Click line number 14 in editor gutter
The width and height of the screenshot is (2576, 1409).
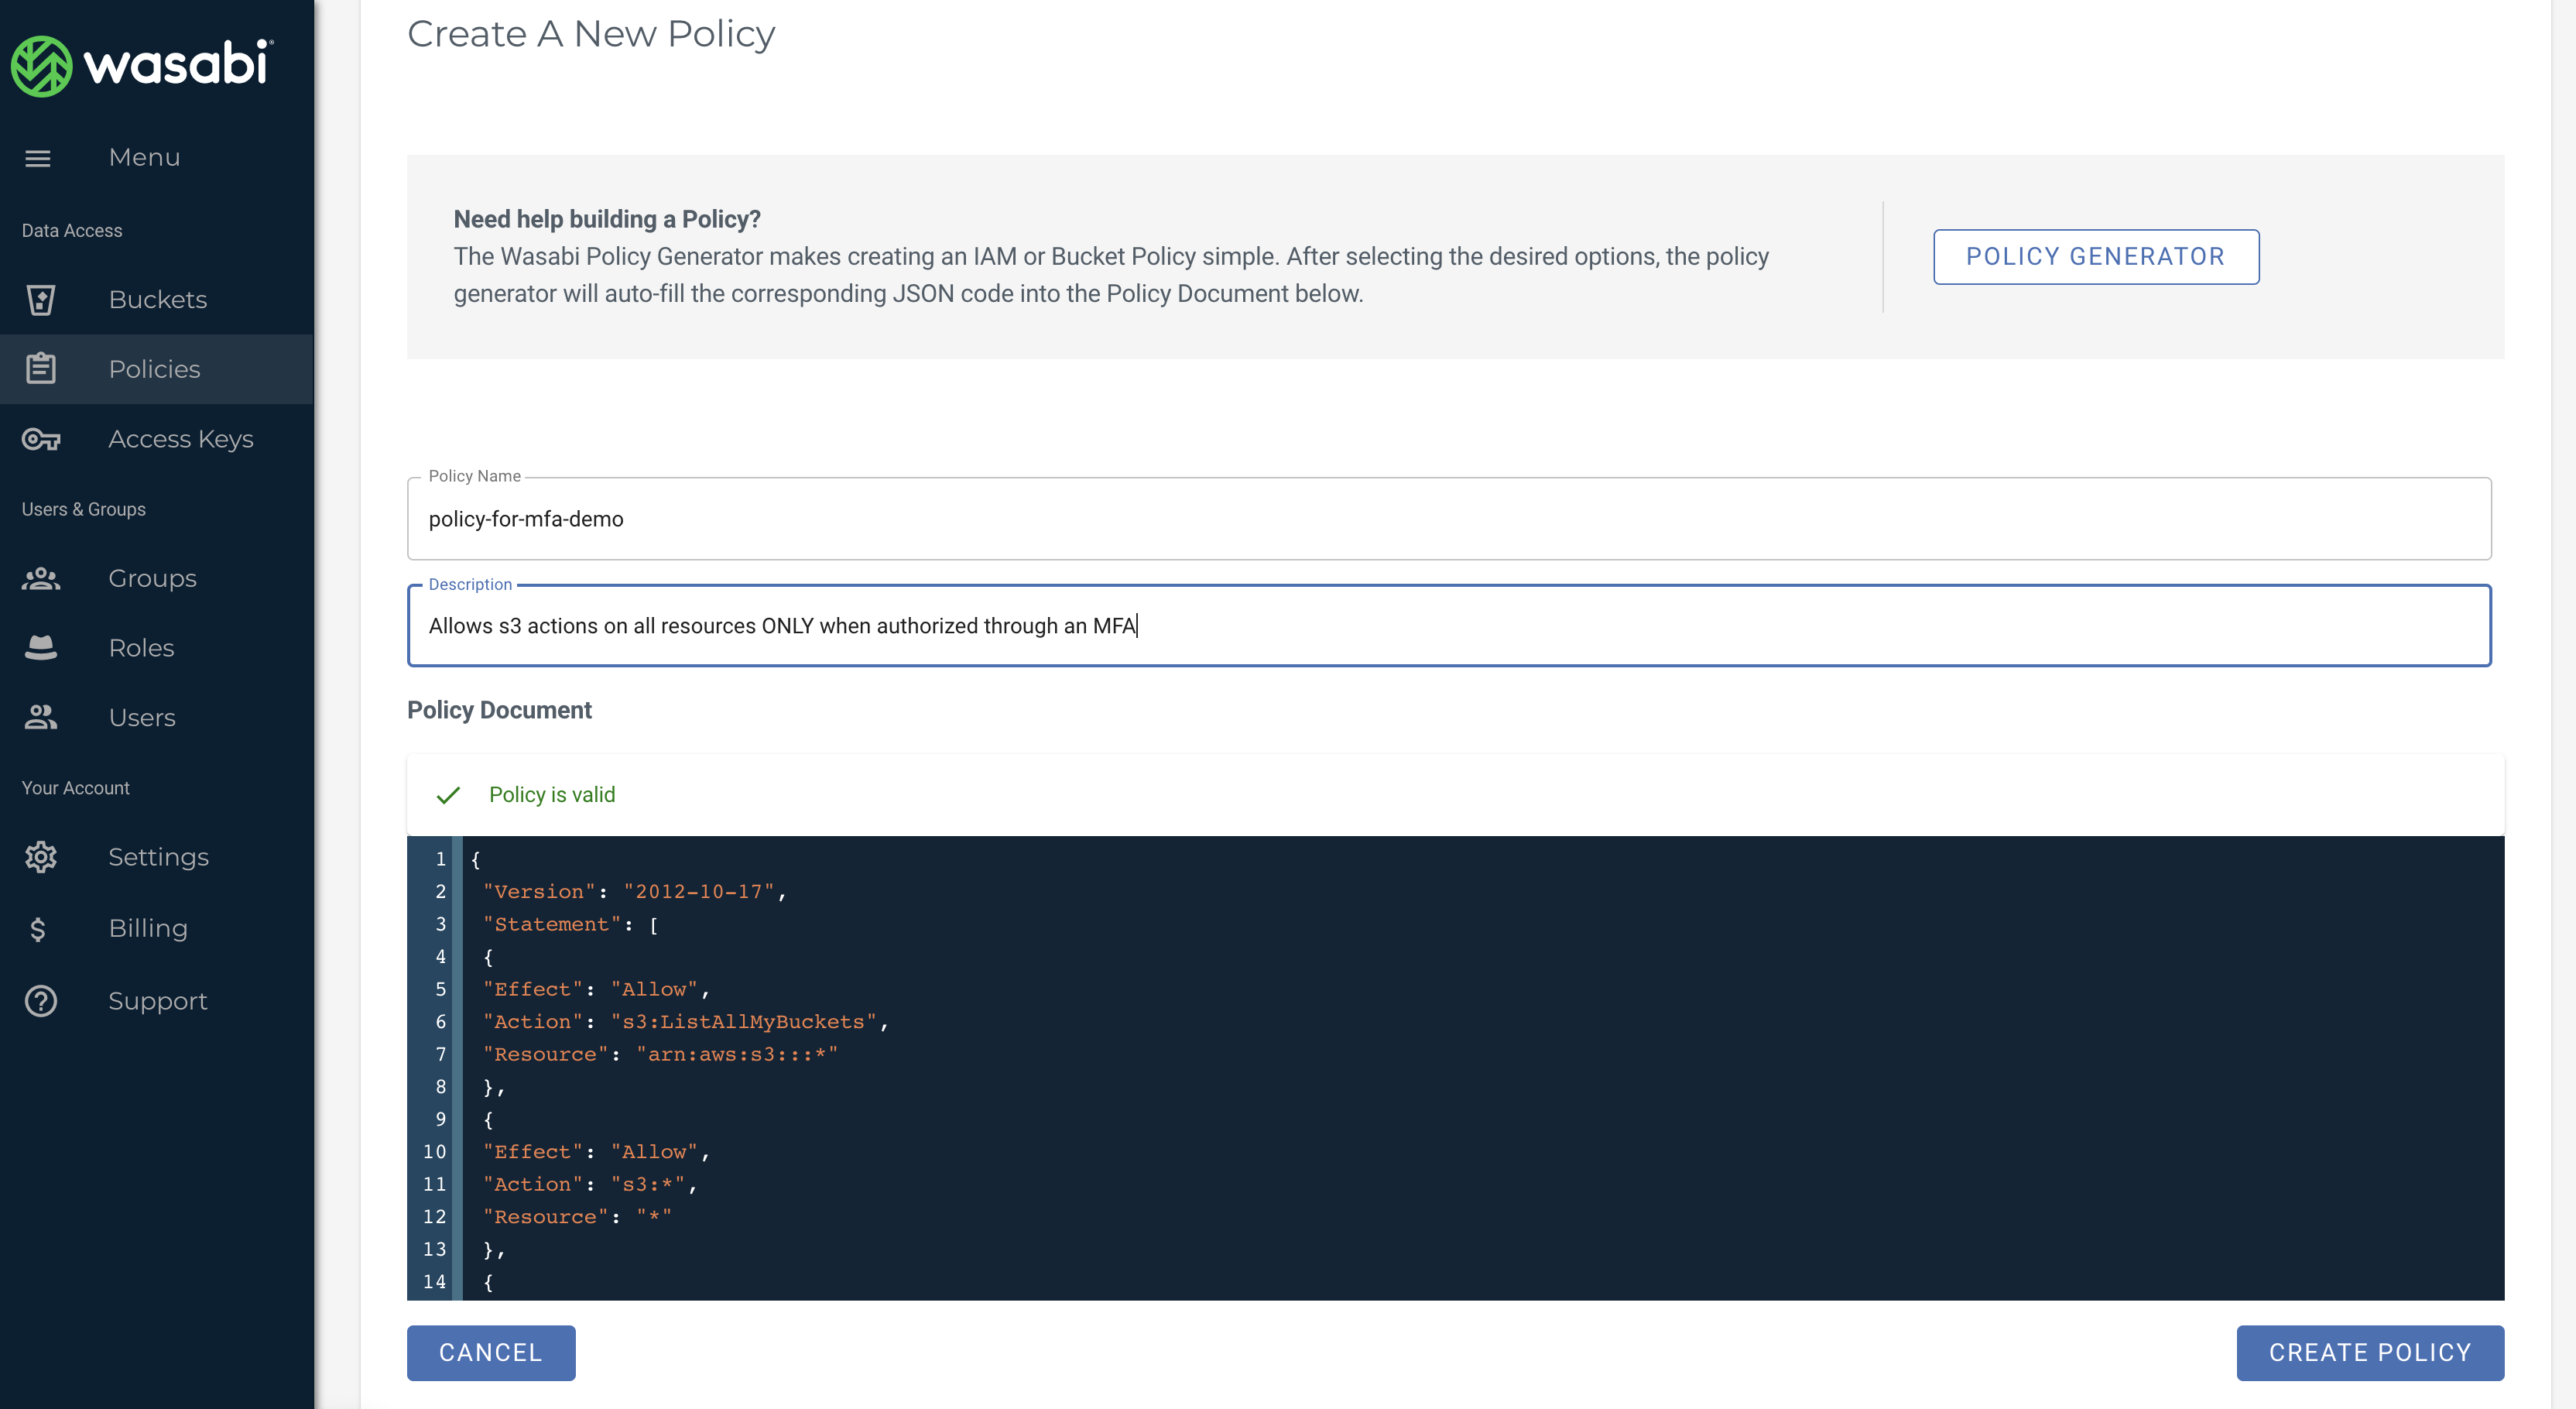pyautogui.click(x=434, y=1282)
